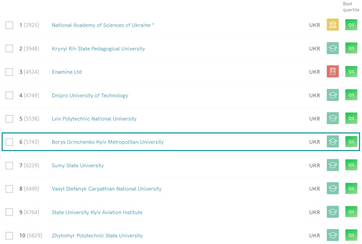362x244 pixels.
Task: Enable the checkbox for Zhytomyr Polytechnic State University
Action: pos(9,236)
